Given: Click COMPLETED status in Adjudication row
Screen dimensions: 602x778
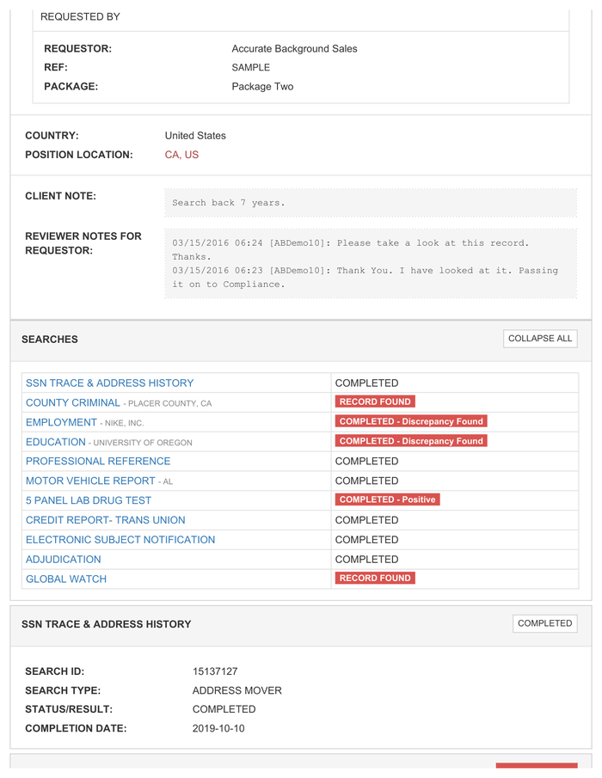Looking at the screenshot, I should (x=366, y=559).
